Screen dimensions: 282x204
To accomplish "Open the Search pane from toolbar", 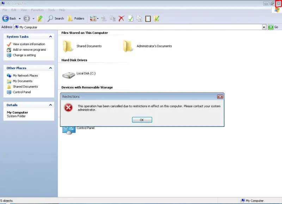I will point(56,19).
